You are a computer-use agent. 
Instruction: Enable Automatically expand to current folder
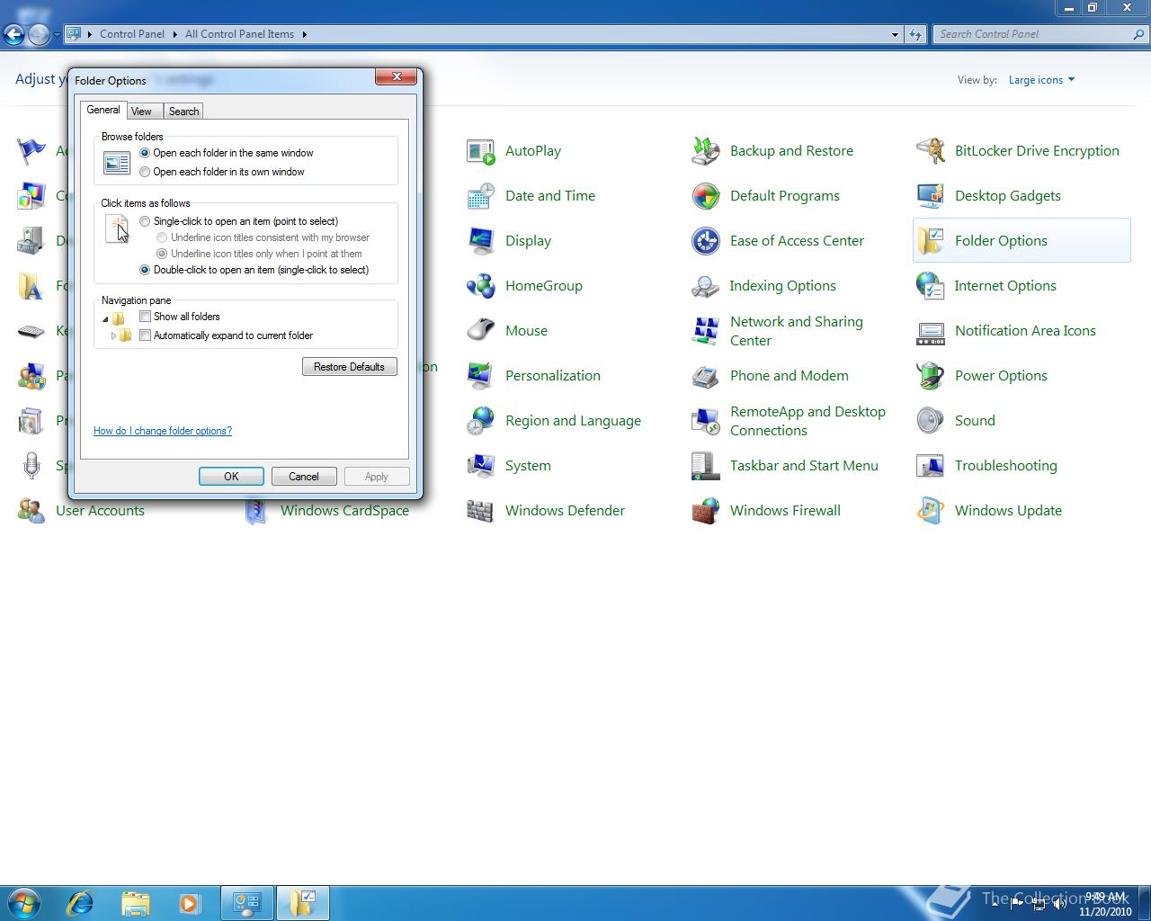pos(145,335)
